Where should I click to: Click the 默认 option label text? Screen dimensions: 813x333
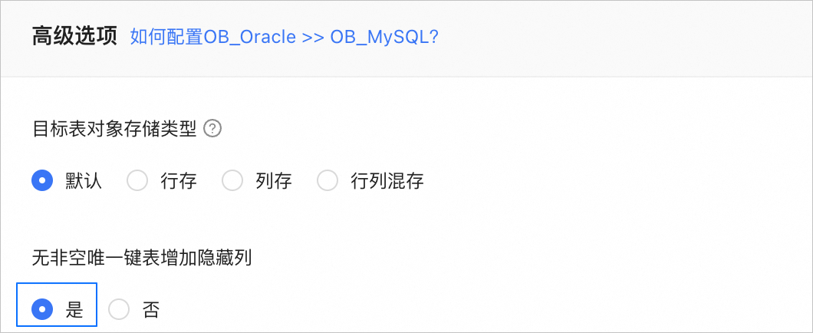pyautogui.click(x=84, y=181)
